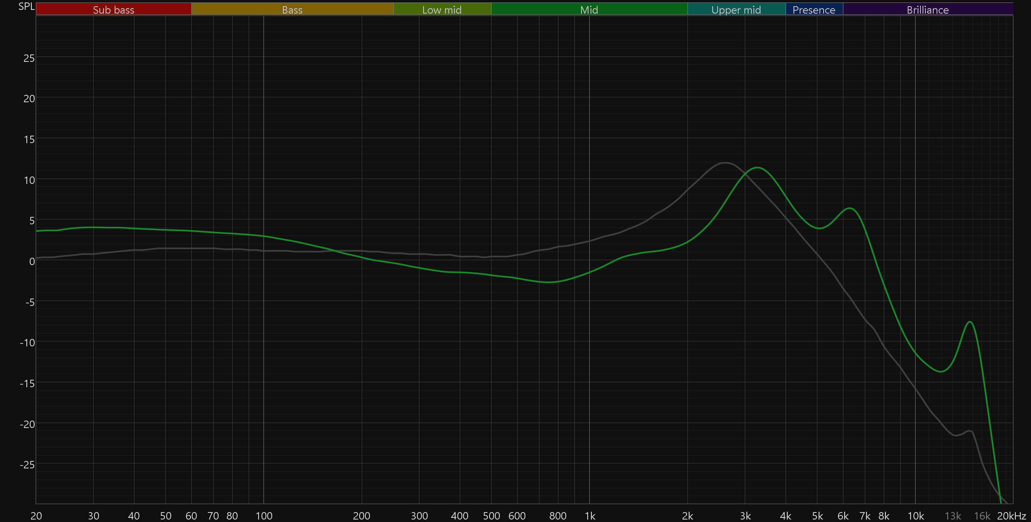This screenshot has width=1031, height=522.
Task: Select the Mid band header
Action: [x=589, y=9]
